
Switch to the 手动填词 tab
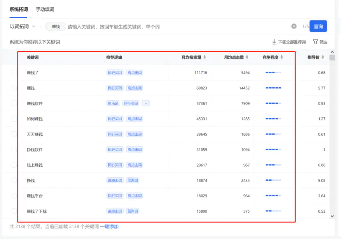[x=45, y=9]
